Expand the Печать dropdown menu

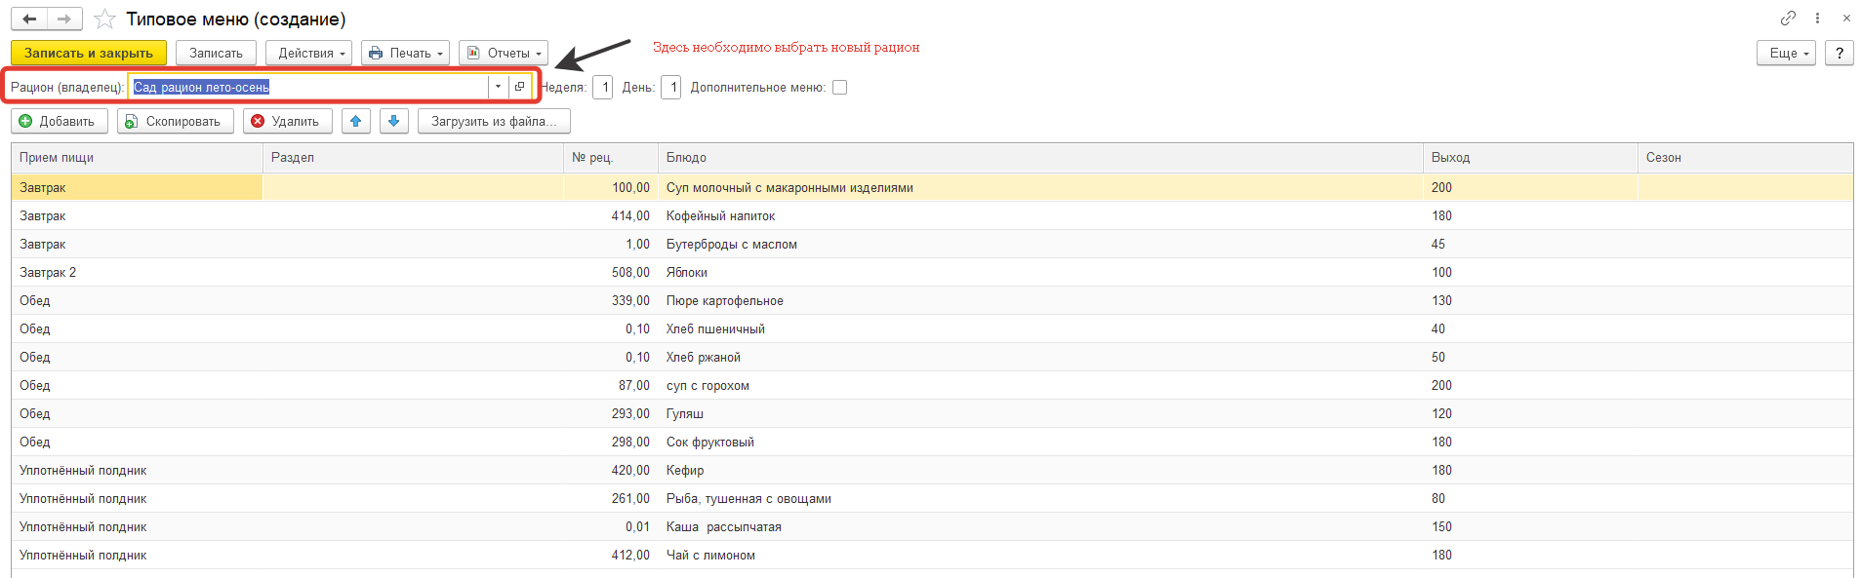coord(405,54)
